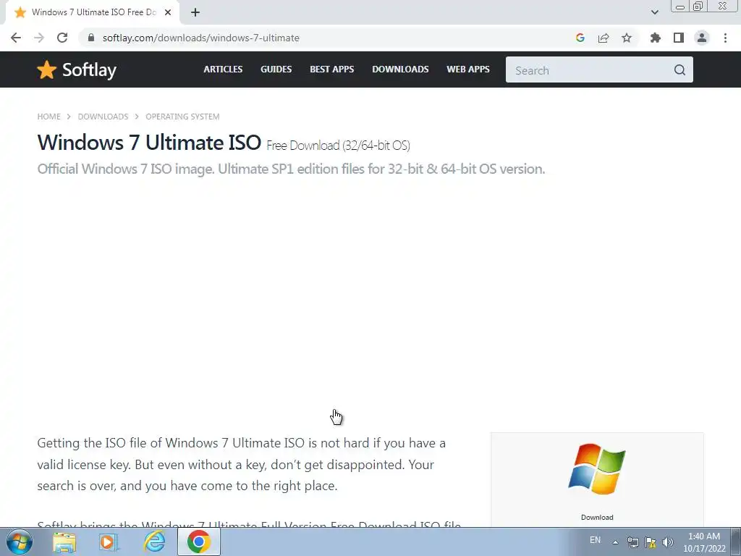The width and height of the screenshot is (741, 556).
Task: Click the network tray icon
Action: (x=632, y=542)
